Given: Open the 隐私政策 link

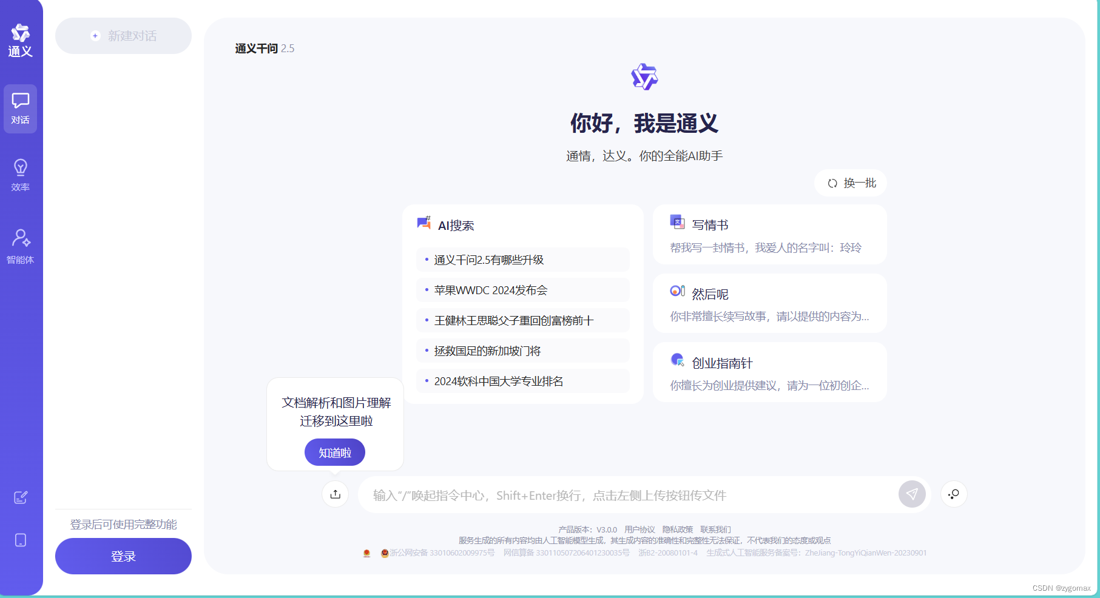Looking at the screenshot, I should [677, 529].
